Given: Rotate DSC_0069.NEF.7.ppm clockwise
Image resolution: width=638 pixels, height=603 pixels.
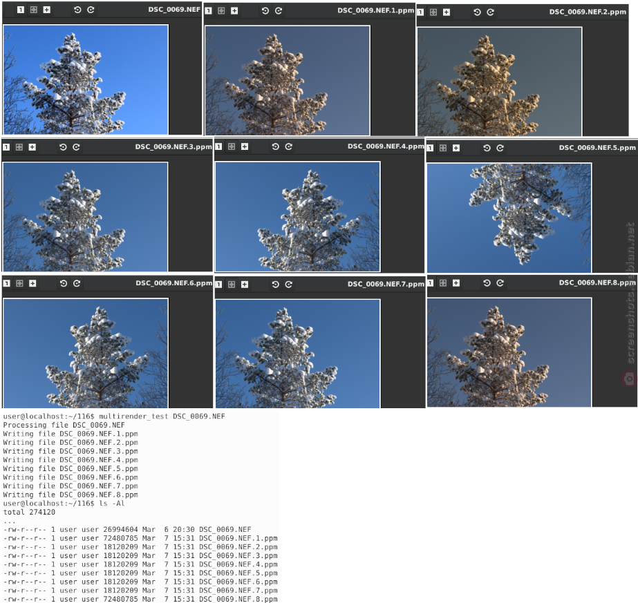Looking at the screenshot, I should 288,285.
